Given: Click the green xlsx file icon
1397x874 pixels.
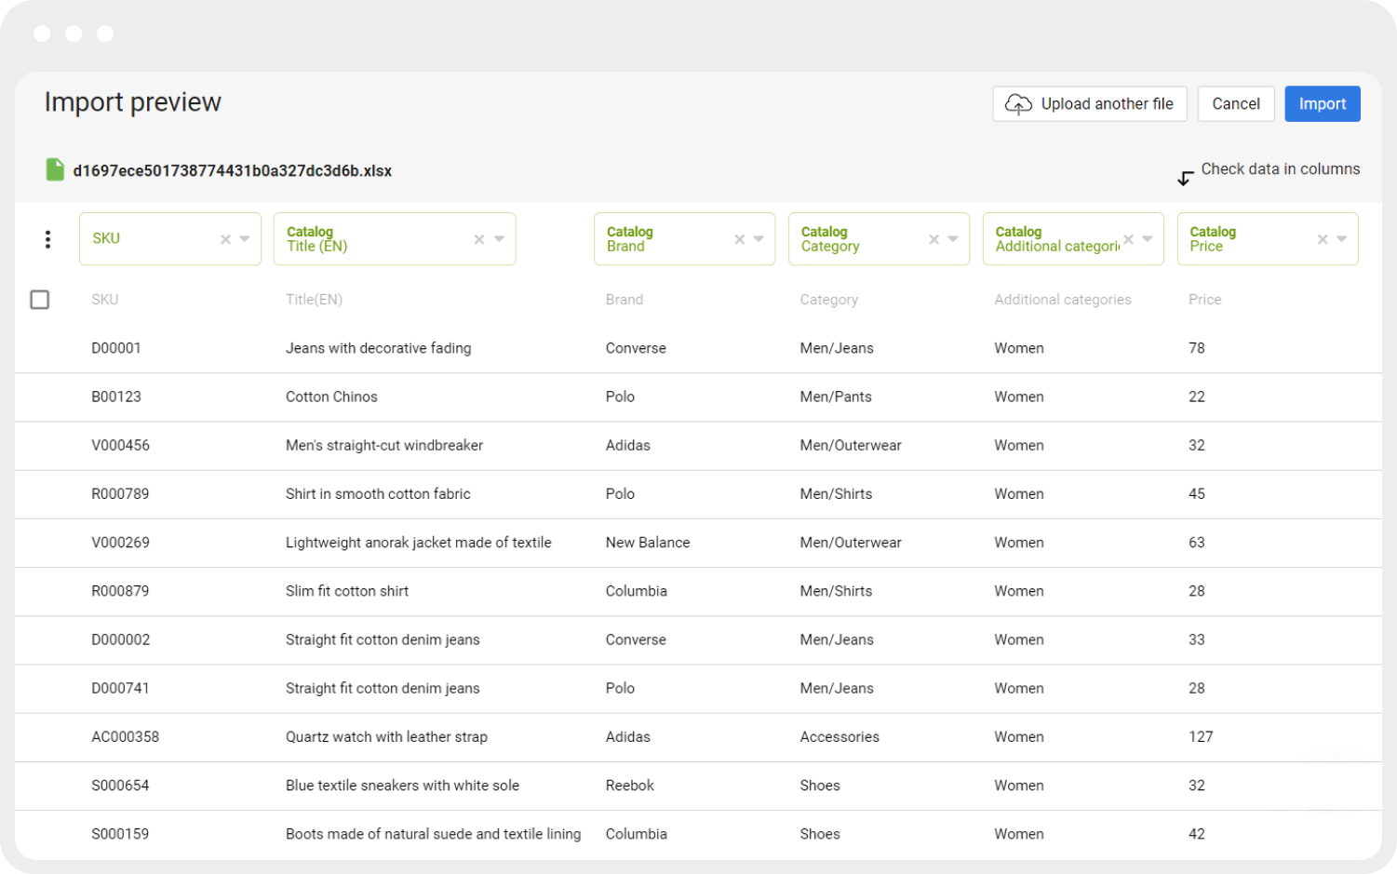Looking at the screenshot, I should 56,169.
